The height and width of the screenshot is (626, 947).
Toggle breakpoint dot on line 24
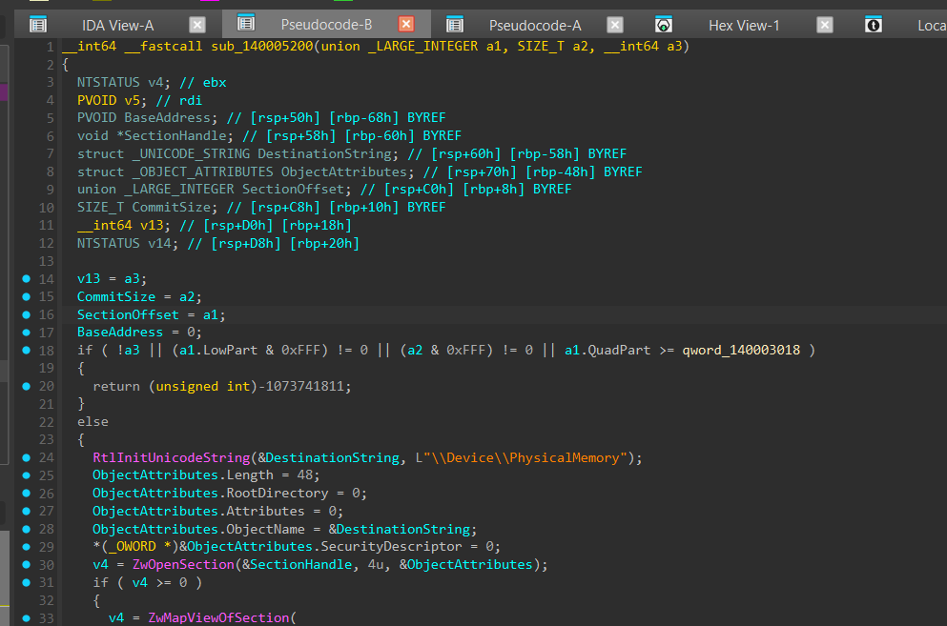click(26, 457)
